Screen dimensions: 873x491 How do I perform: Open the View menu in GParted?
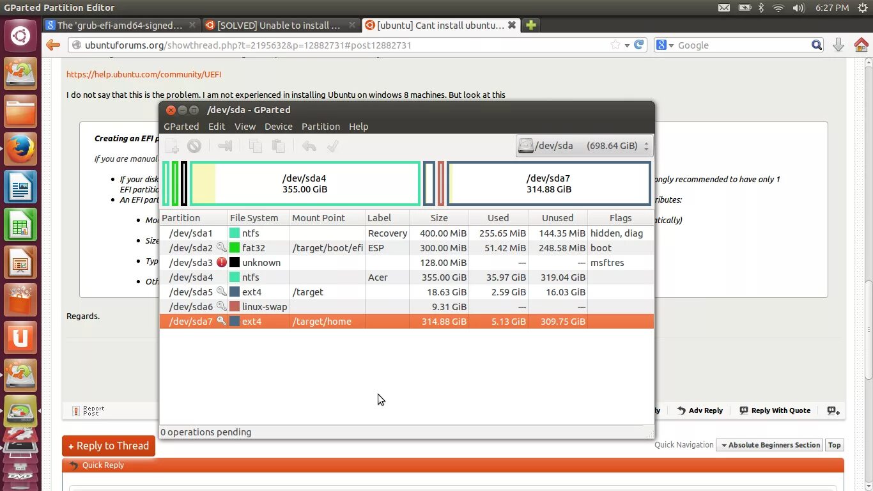[x=245, y=127]
